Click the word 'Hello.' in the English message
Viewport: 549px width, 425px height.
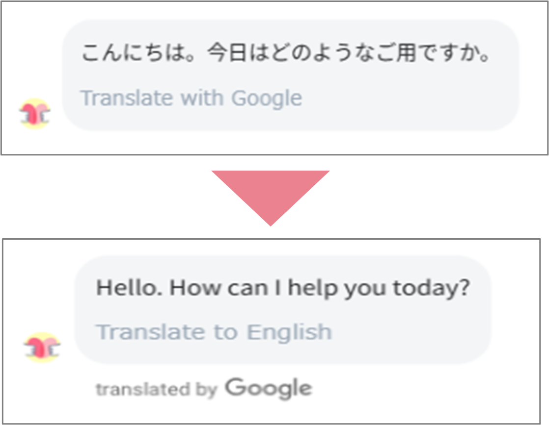click(x=129, y=288)
